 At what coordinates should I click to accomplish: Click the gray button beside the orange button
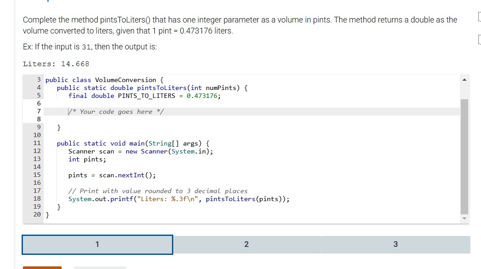tap(100, 267)
